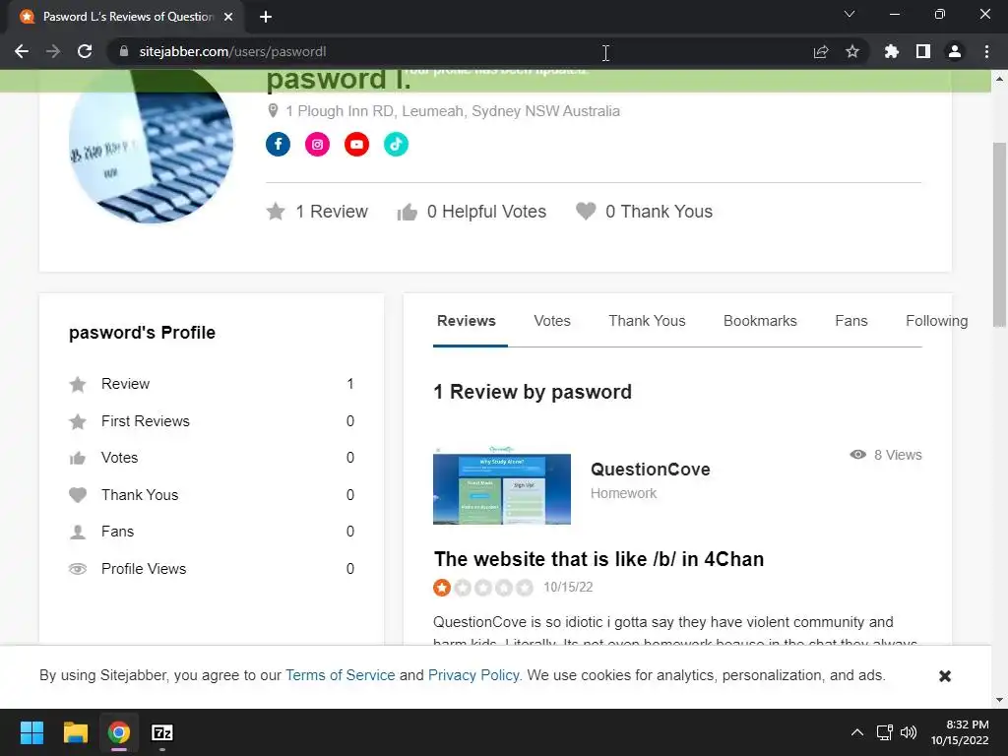Click the star icon in sidebar Review row
This screenshot has height=756, width=1008.
(x=78, y=384)
